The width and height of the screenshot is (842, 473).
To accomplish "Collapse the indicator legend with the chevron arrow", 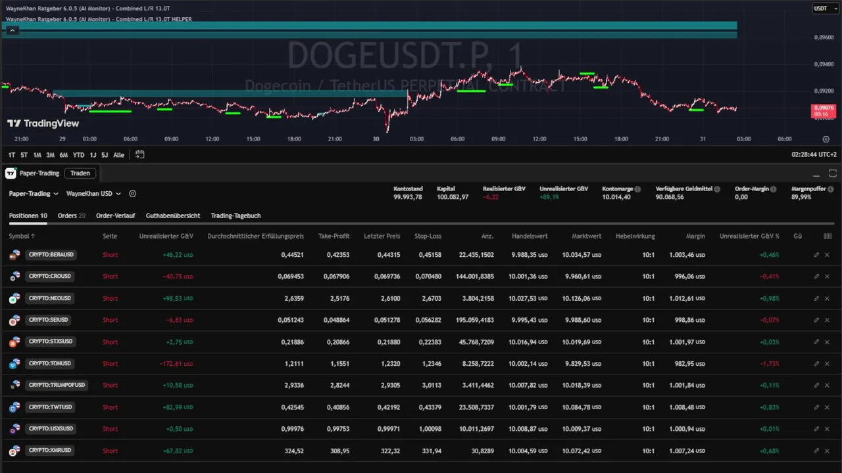I will pos(11,30).
